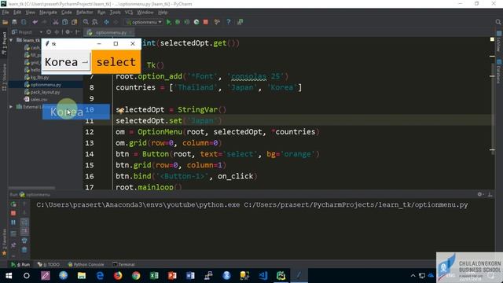Open settings with the wrench toolbar icon
This screenshot has width=503, height=283.
click(x=217, y=22)
